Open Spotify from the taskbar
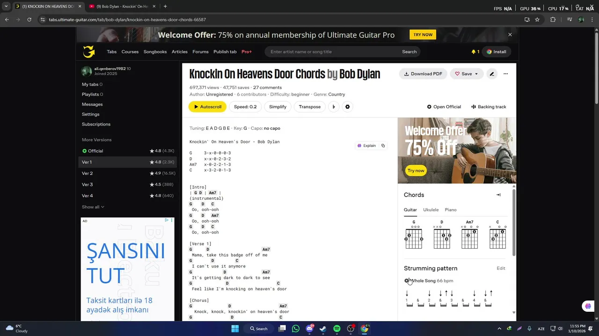The width and height of the screenshot is (599, 336). point(337,329)
